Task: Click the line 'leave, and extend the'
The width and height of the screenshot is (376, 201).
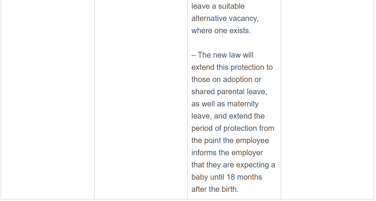Action: click(228, 116)
